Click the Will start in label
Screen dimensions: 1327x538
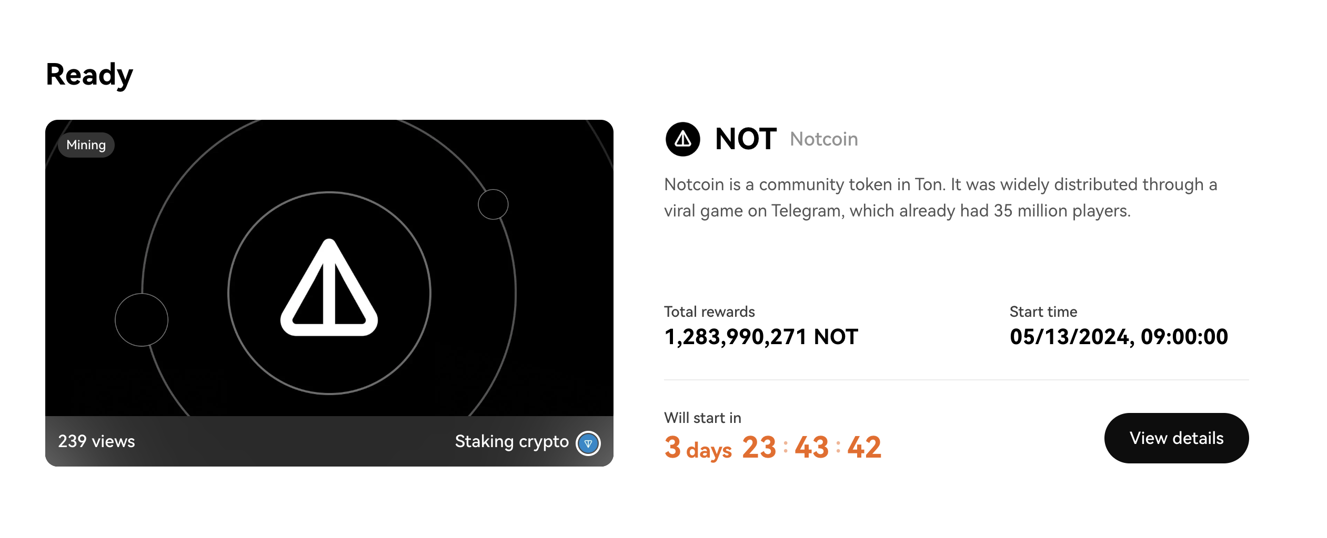(x=702, y=418)
